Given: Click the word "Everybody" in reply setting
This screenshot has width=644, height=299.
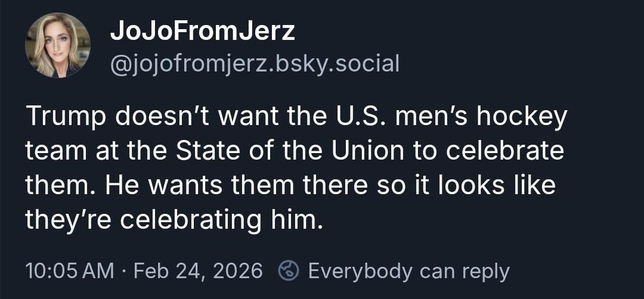Looking at the screenshot, I should (360, 271).
